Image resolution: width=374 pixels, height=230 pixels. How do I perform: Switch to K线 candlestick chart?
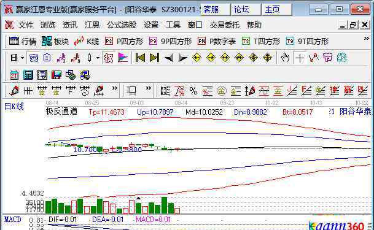point(87,42)
